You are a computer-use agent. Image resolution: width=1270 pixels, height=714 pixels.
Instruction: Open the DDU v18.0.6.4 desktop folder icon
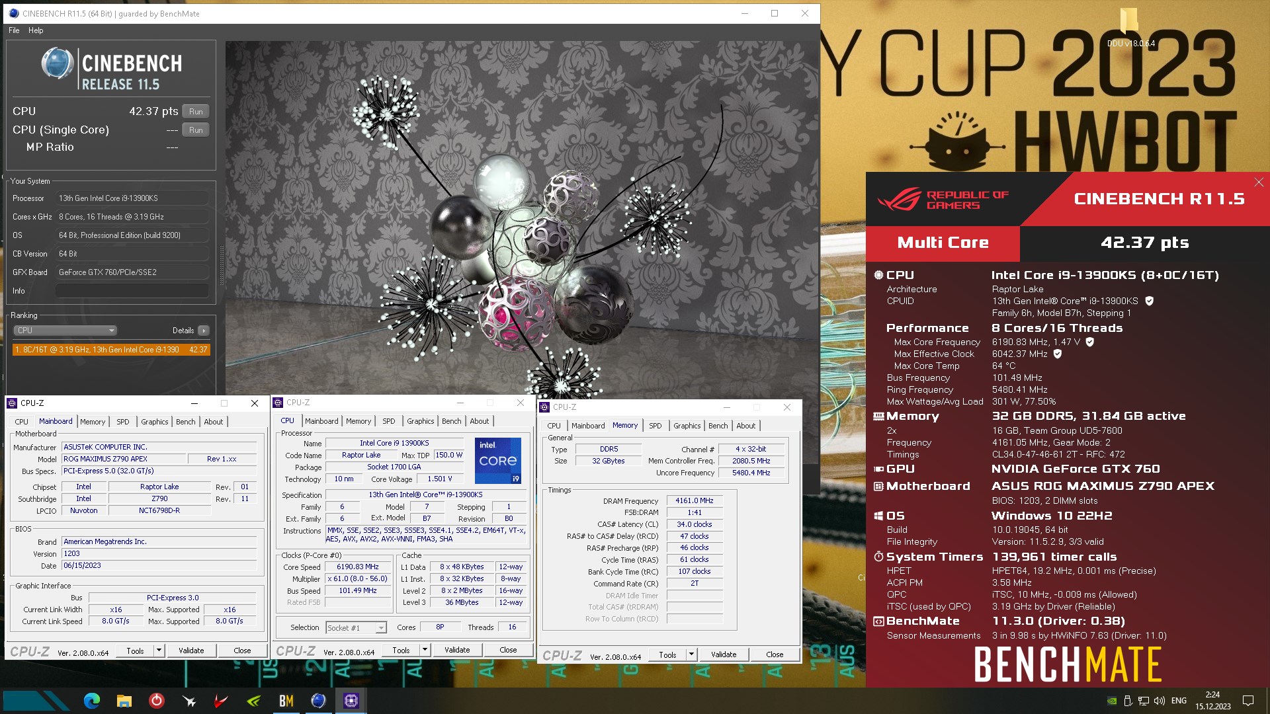tap(1130, 28)
